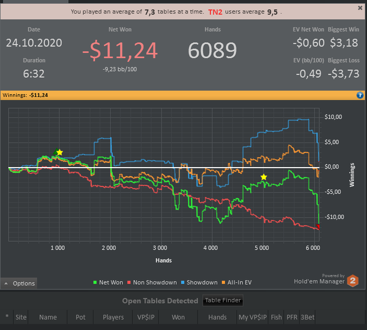Toggle the Non Showdown legend entry

click(152, 282)
